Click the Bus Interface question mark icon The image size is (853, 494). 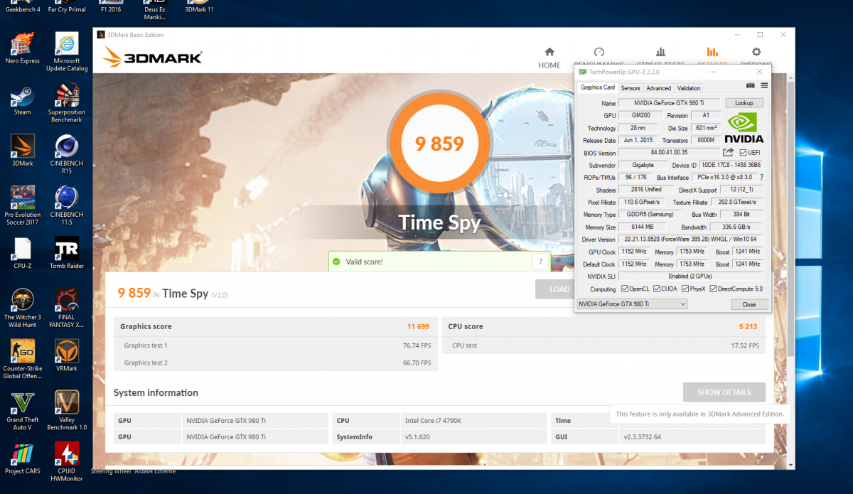761,177
